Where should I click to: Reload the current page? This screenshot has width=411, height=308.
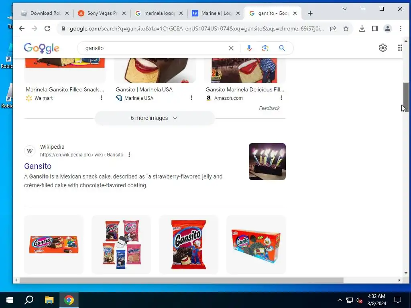tap(47, 28)
